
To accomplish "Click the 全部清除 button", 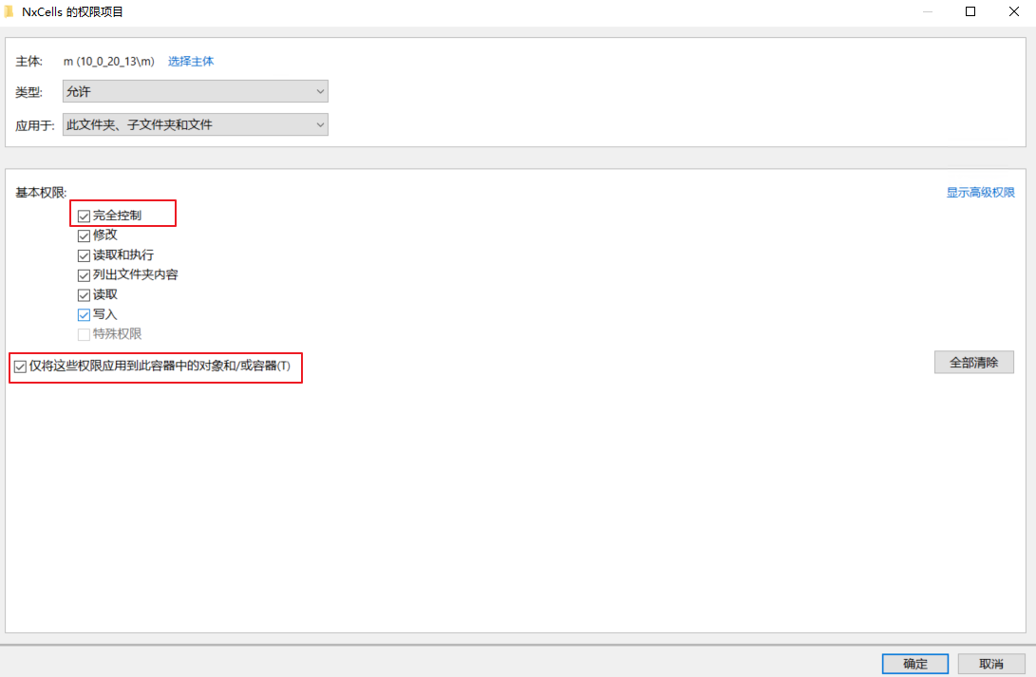I will click(x=974, y=362).
